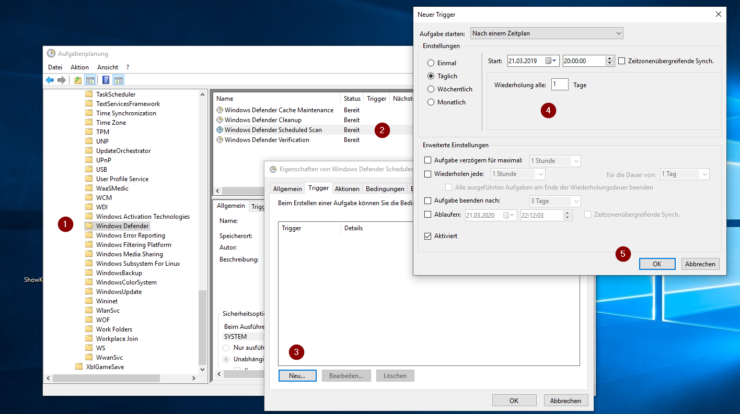The height and width of the screenshot is (414, 740).
Task: Click the folder icon beside WlanSvc
Action: (88, 311)
